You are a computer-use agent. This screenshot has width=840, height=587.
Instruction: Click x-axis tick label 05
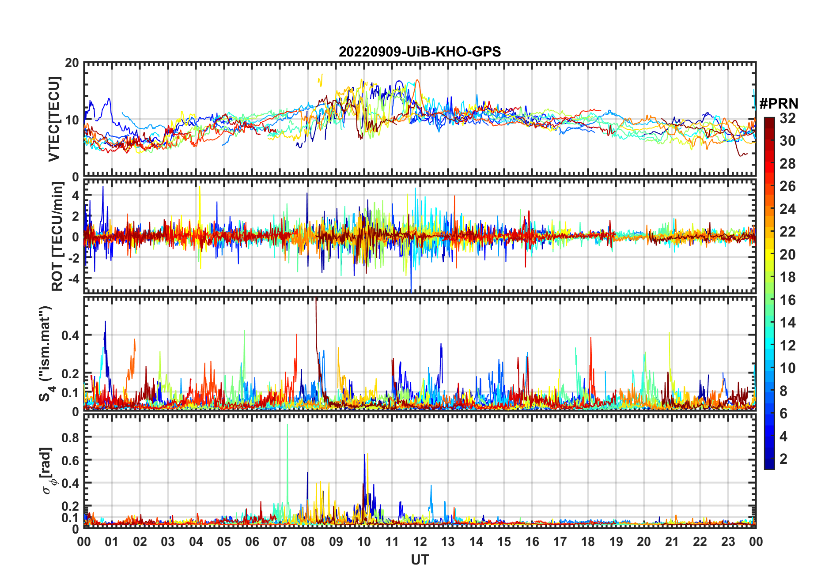[x=224, y=542]
